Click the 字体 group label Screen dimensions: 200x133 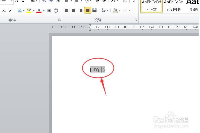click(x=12, y=20)
